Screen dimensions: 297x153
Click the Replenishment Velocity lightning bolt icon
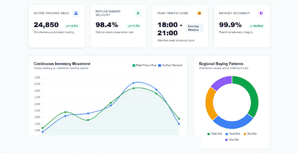point(138,13)
